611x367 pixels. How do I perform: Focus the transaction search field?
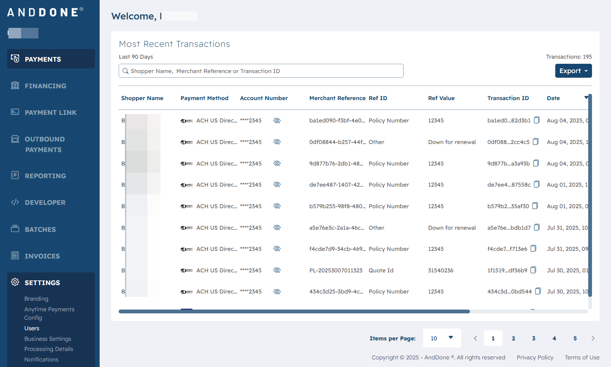click(261, 71)
